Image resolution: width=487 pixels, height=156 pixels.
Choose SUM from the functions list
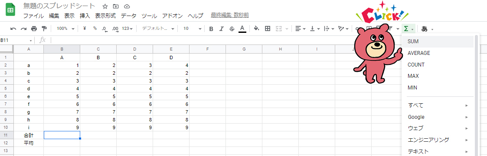click(x=438, y=41)
